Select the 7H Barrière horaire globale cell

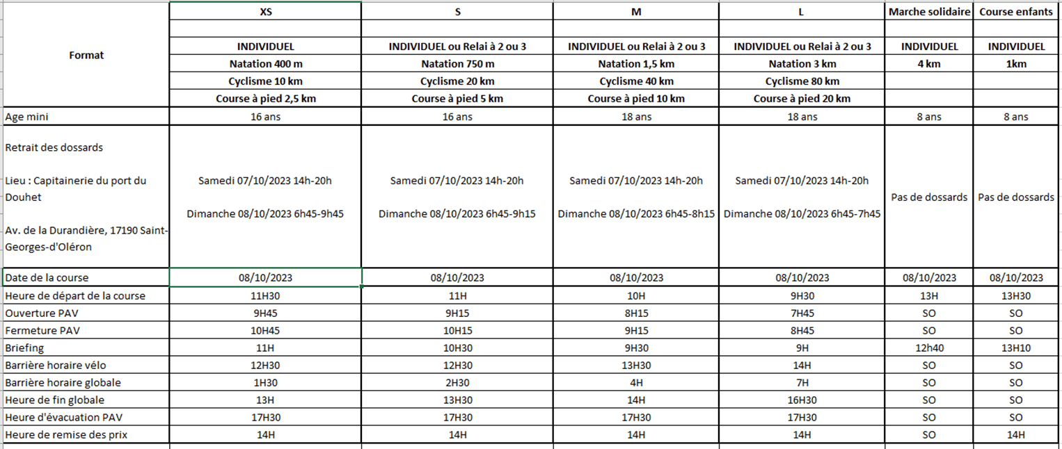tap(802, 382)
